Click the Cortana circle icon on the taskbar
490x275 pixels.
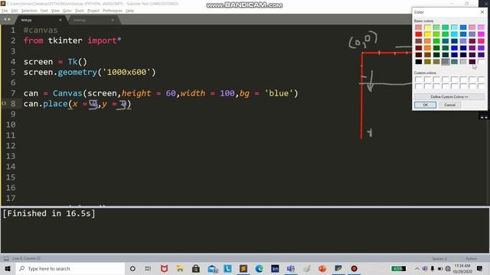coord(132,268)
